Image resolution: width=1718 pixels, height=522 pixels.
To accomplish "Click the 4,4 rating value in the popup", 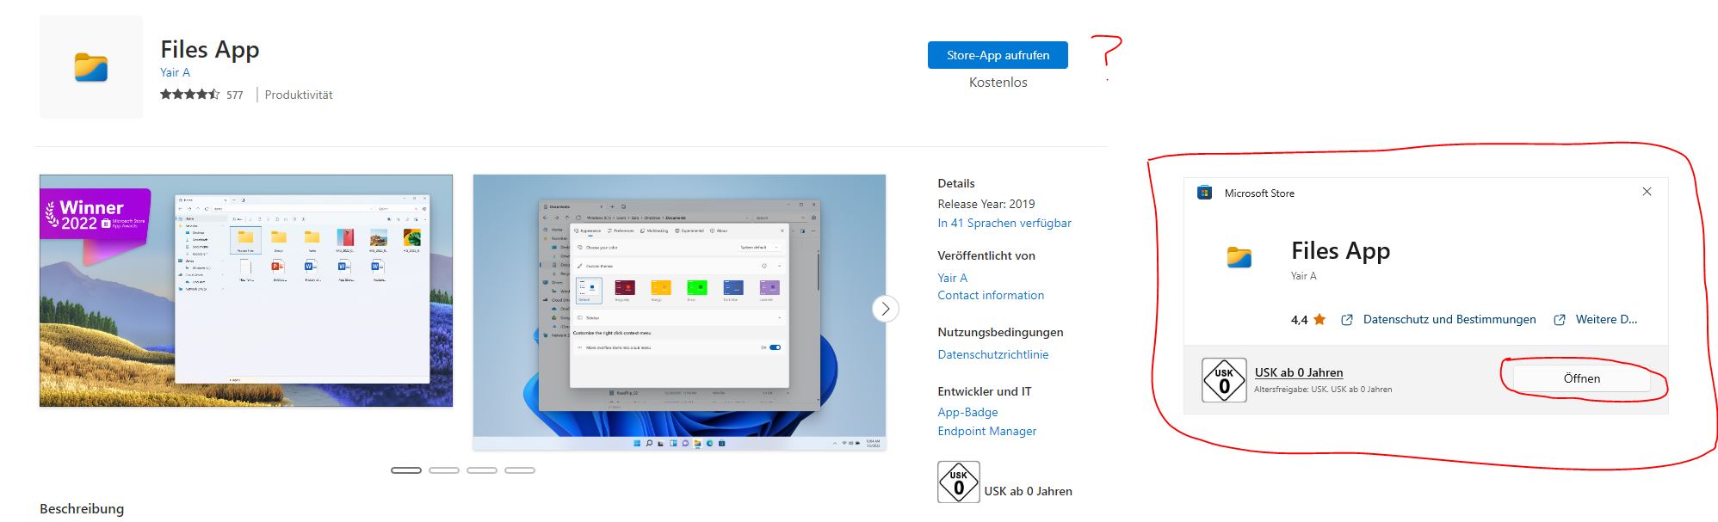I will [x=1299, y=320].
